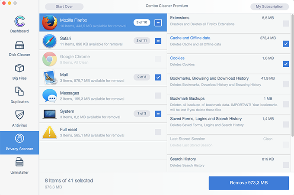Open the Duplicates sidebar icon

point(19,91)
